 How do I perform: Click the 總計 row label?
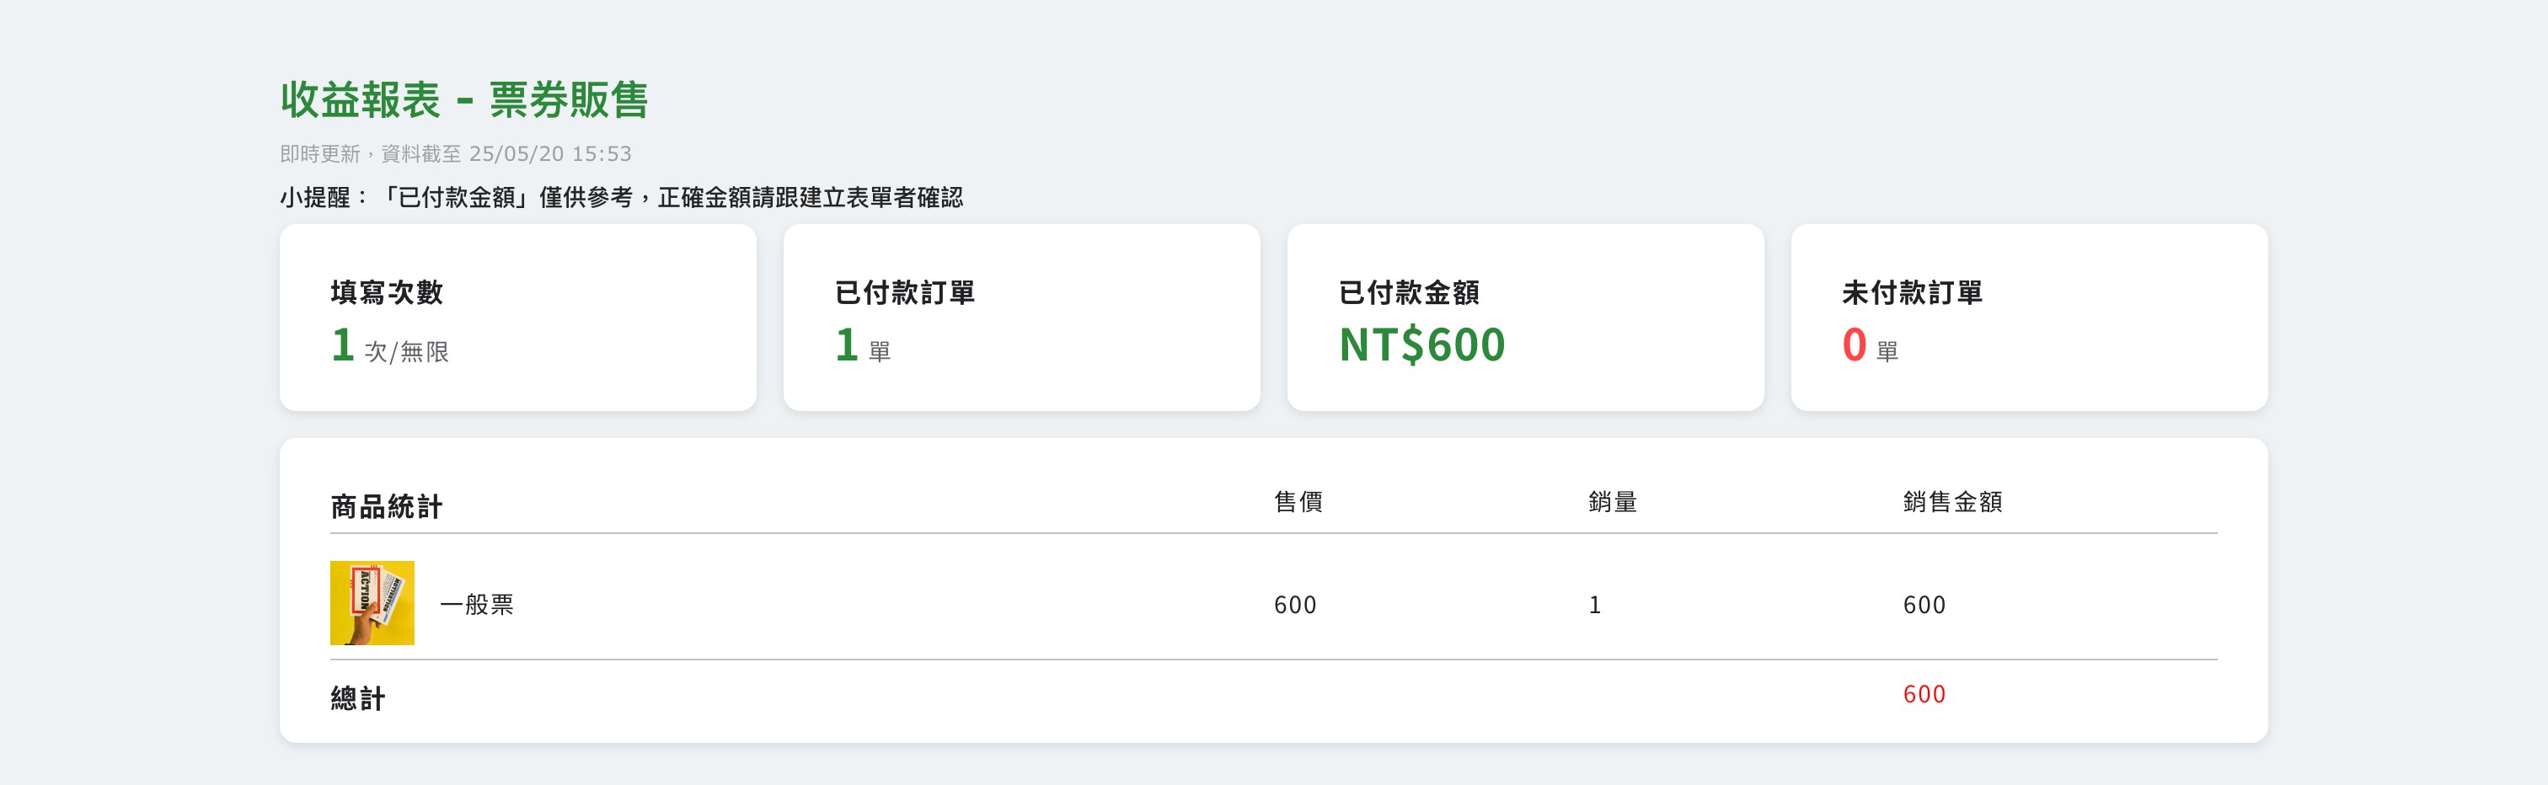point(358,699)
